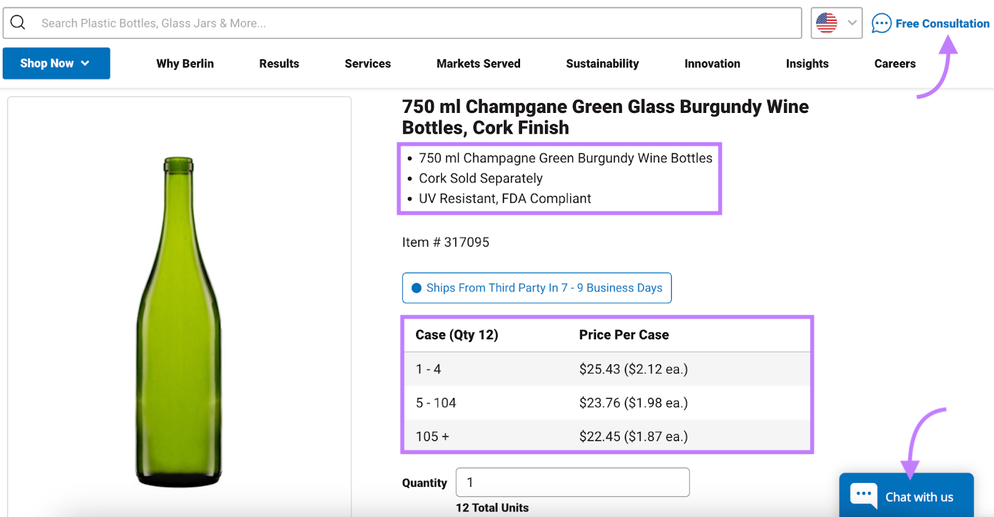This screenshot has width=994, height=517.
Task: Click the Ships From Third Party badge
Action: (537, 288)
